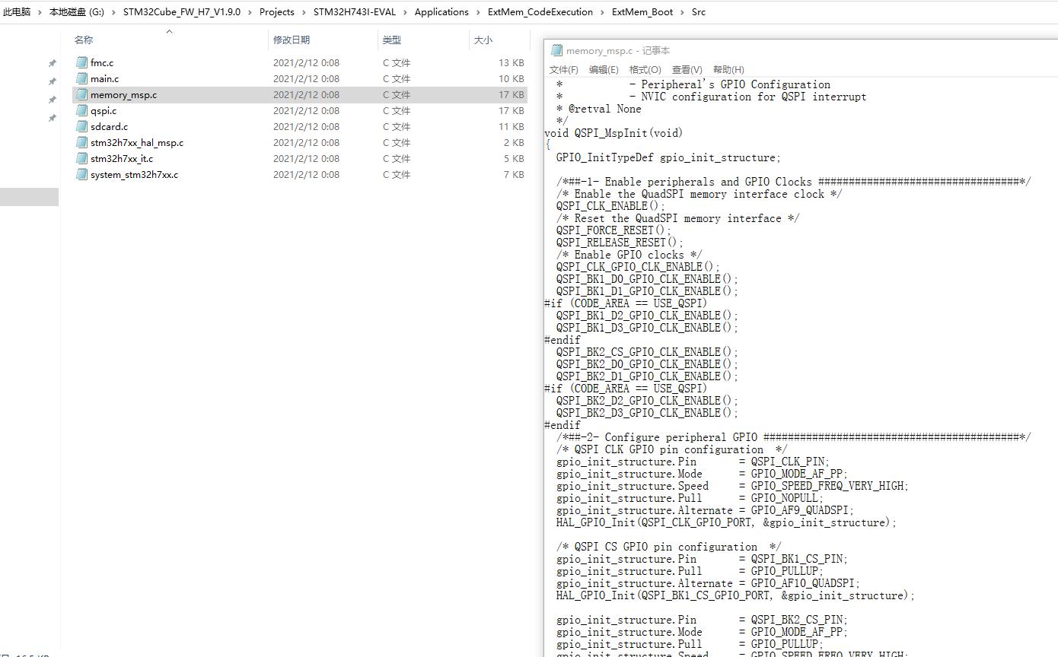Select the main.c file icon

tap(82, 78)
